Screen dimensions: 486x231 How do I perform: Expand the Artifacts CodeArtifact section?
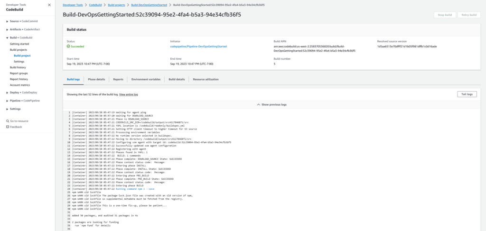pos(7,29)
